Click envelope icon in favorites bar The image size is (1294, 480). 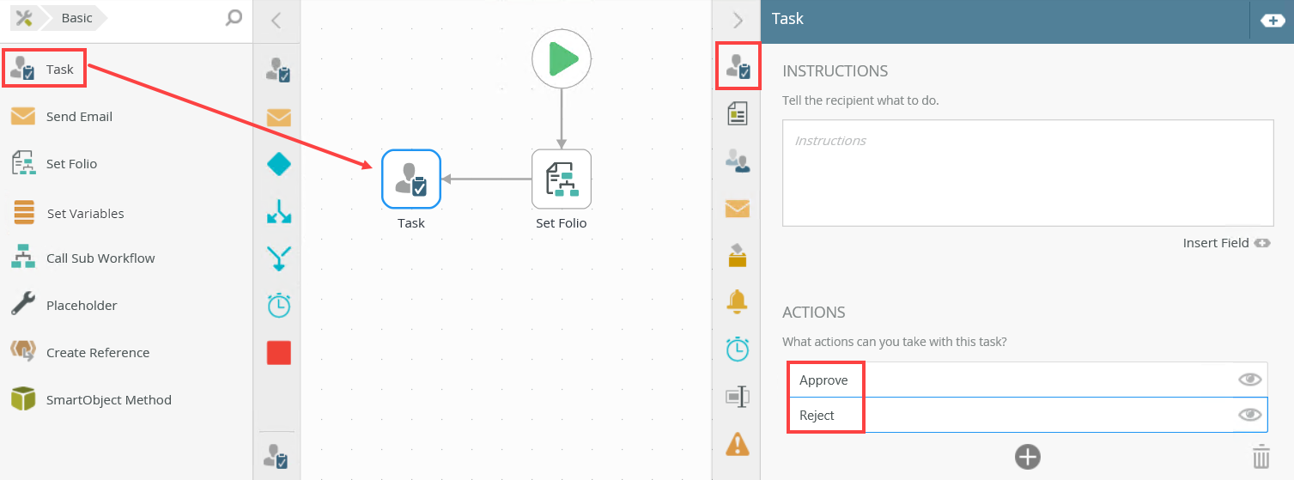click(279, 117)
